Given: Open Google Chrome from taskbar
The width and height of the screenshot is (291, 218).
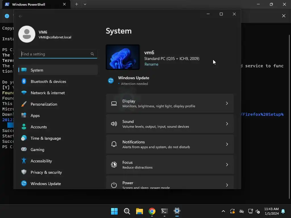Looking at the screenshot, I should pos(152,211).
